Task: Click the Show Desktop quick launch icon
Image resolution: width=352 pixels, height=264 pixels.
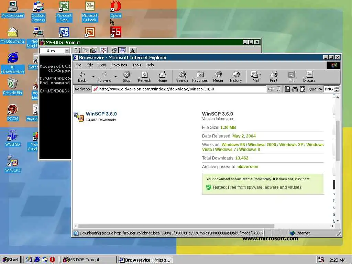Action: click(29, 260)
